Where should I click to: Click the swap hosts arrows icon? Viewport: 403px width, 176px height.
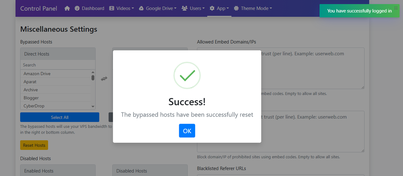click(104, 79)
